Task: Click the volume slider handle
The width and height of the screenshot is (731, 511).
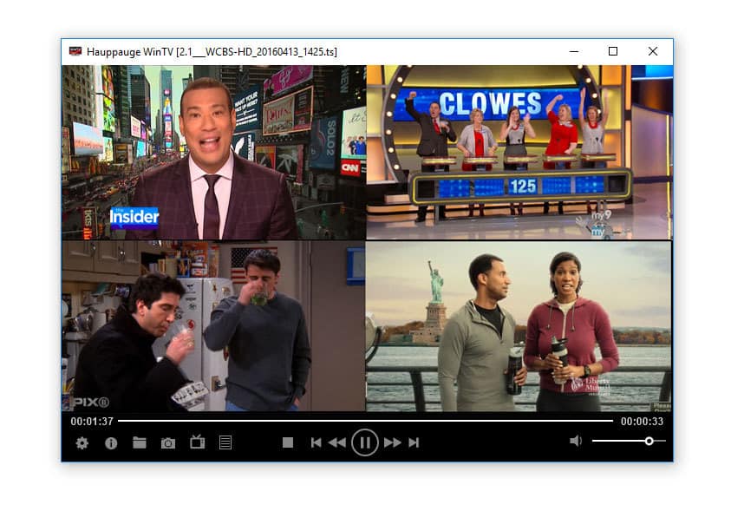Action: pyautogui.click(x=649, y=441)
